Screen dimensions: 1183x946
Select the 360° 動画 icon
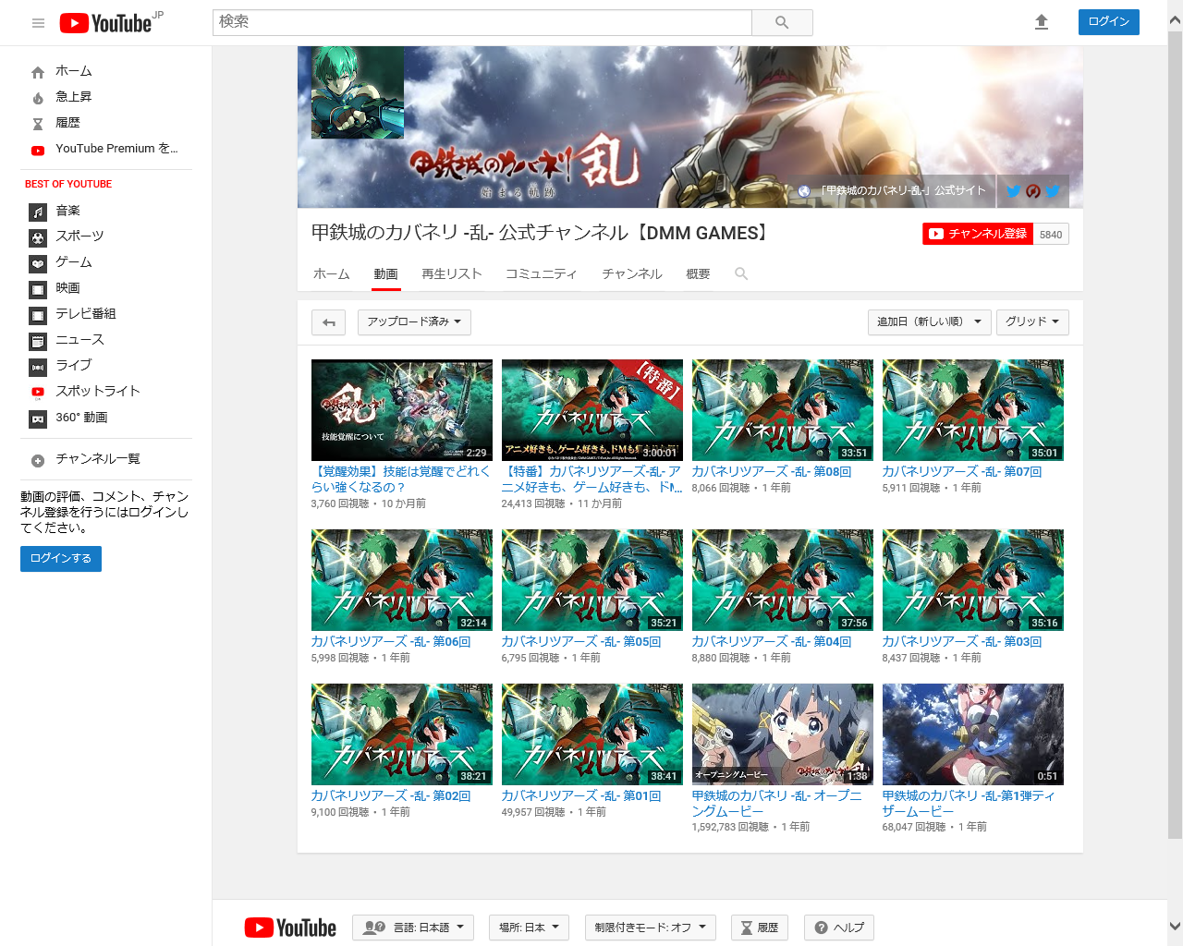(x=38, y=418)
